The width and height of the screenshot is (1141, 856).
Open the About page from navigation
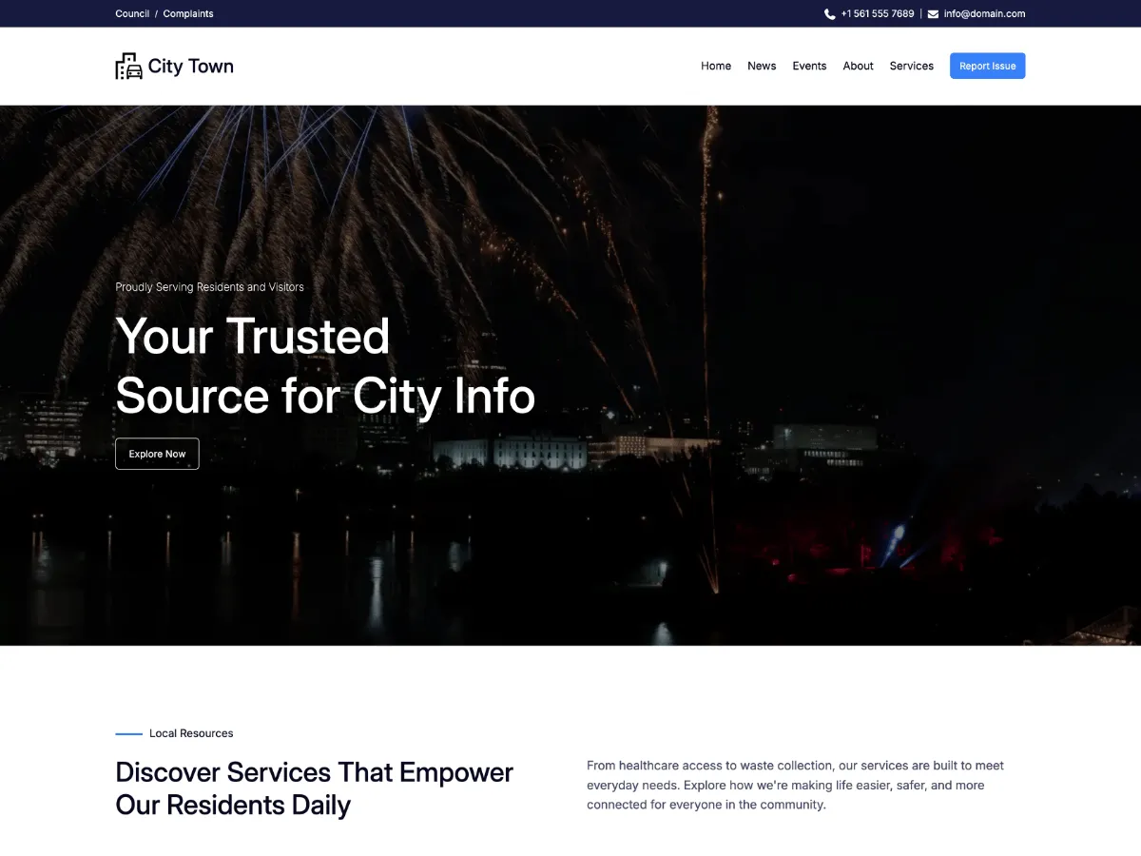[x=858, y=66]
